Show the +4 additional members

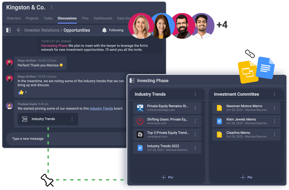point(222,25)
